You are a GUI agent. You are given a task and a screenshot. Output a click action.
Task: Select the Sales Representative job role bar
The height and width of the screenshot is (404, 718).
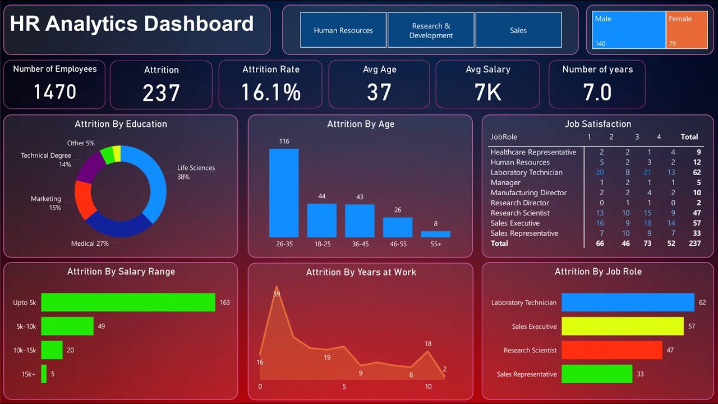pyautogui.click(x=597, y=374)
